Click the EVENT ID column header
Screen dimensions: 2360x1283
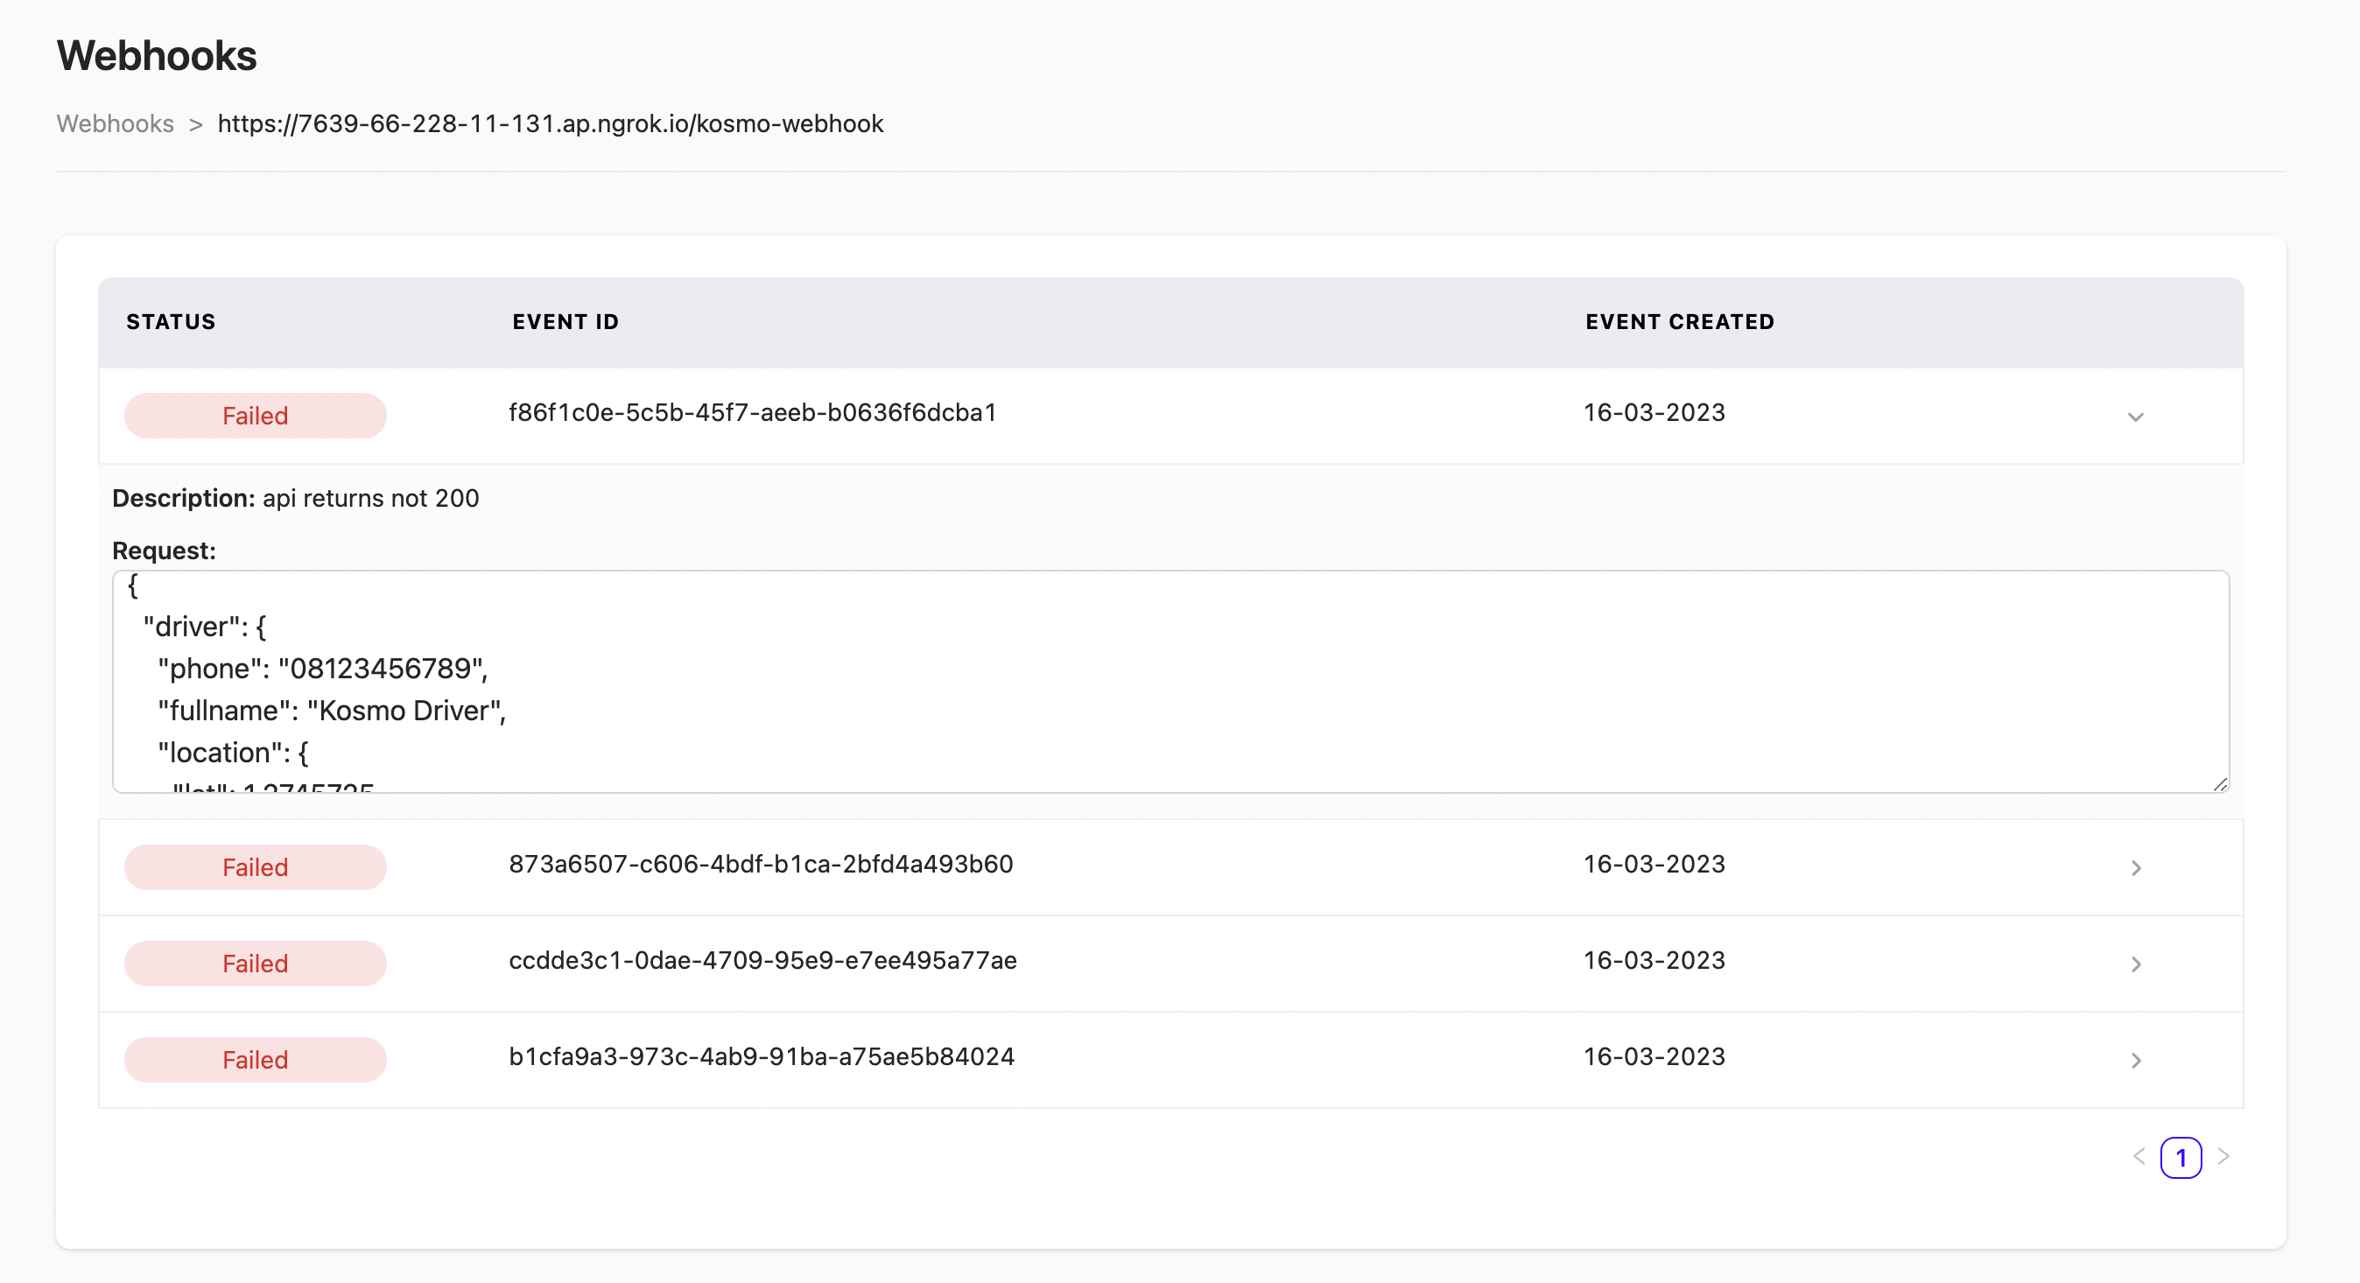pos(565,321)
